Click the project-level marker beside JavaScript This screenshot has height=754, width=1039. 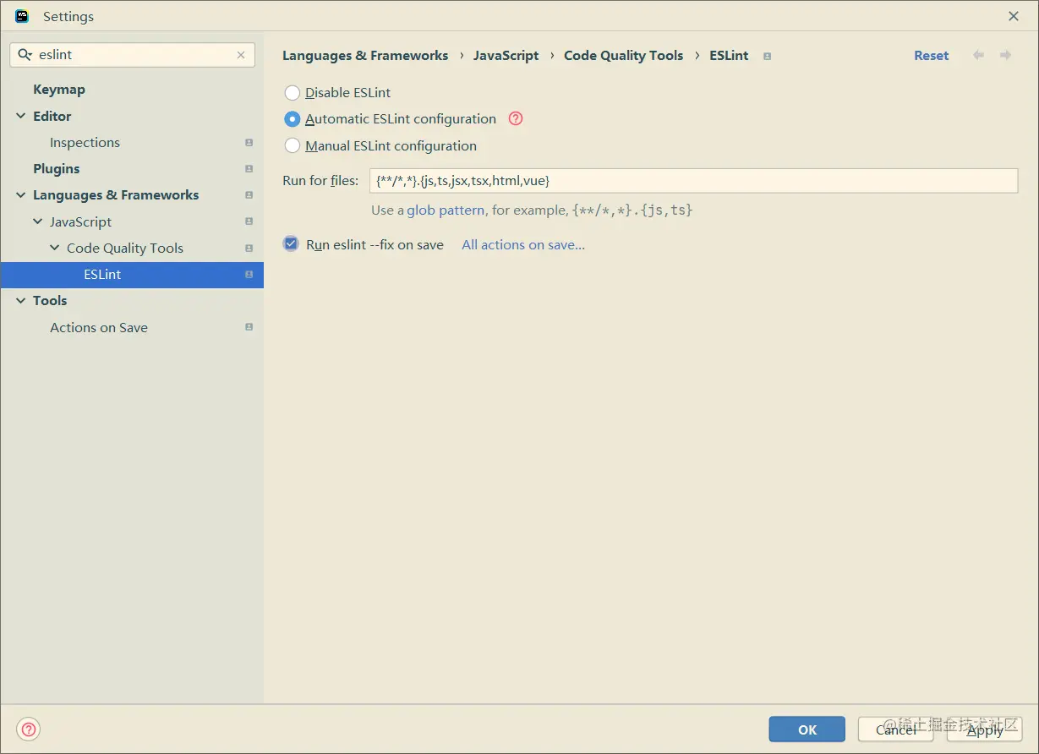(249, 221)
